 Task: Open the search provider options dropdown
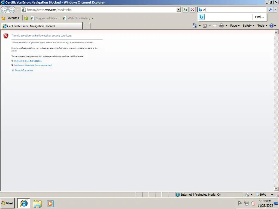tap(275, 10)
